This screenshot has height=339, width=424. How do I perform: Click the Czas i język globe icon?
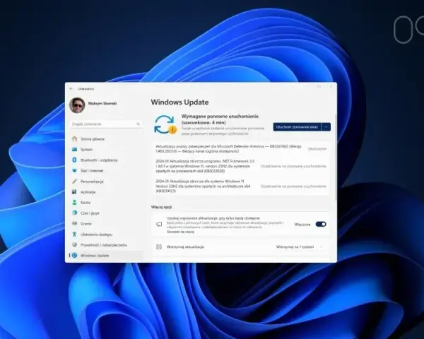[x=75, y=213]
